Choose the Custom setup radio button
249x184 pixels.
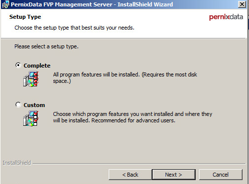click(x=18, y=105)
